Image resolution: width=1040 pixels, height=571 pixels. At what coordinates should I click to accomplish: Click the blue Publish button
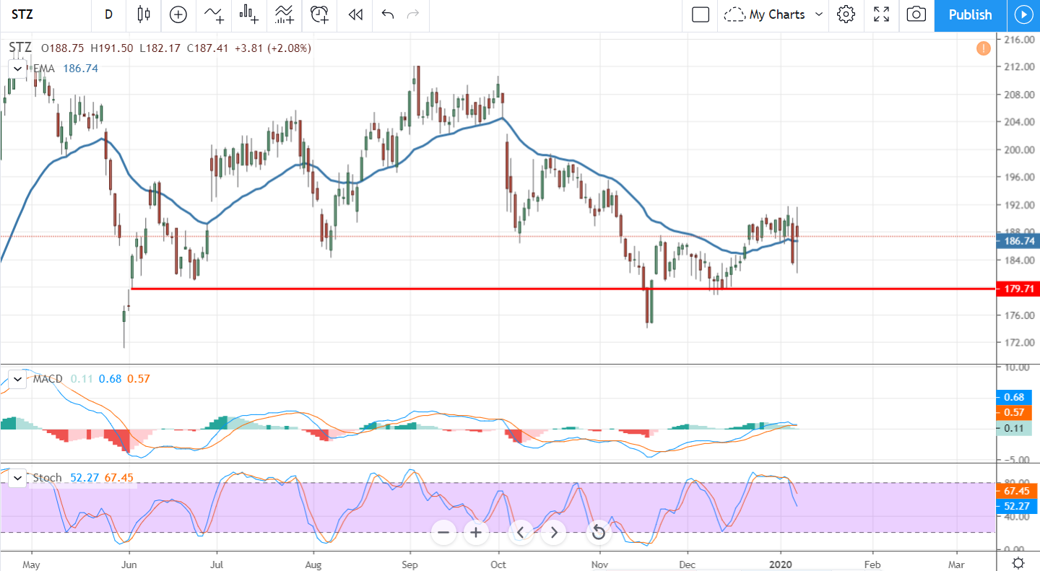(x=970, y=15)
